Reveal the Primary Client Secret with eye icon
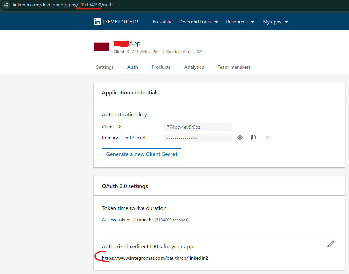This screenshot has height=274, width=349. 240,138
